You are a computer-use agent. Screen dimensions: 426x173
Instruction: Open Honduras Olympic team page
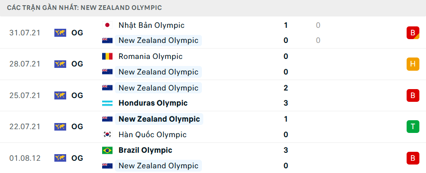153,103
